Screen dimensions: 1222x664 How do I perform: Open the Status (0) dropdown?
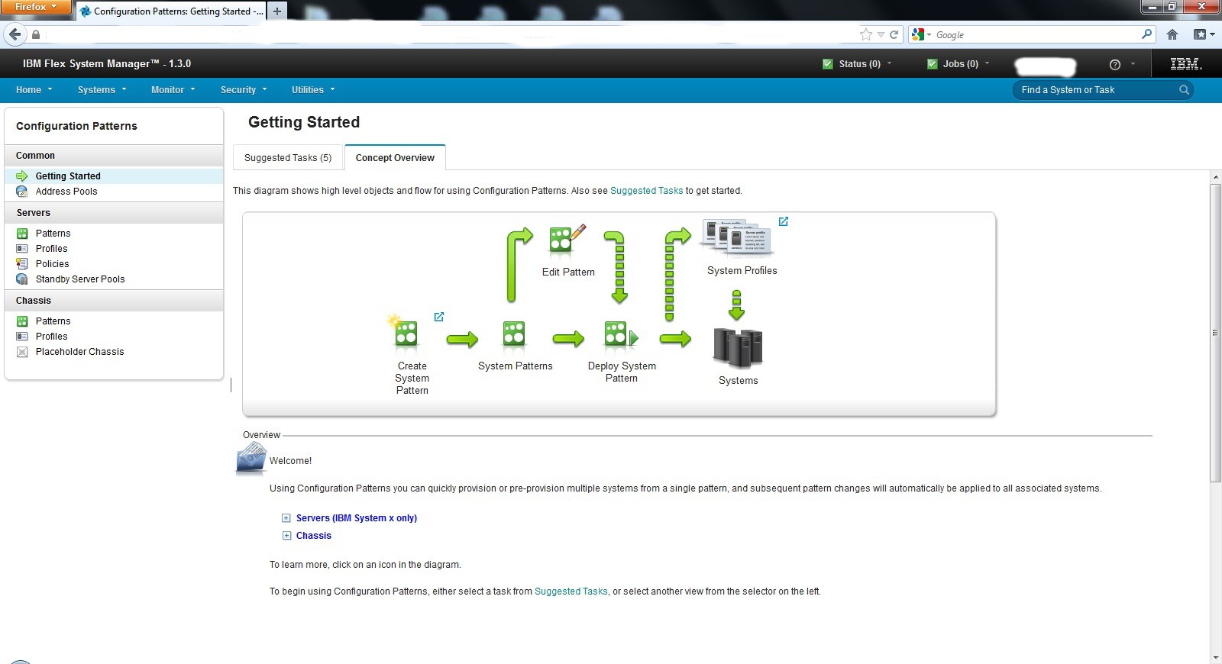coord(857,64)
